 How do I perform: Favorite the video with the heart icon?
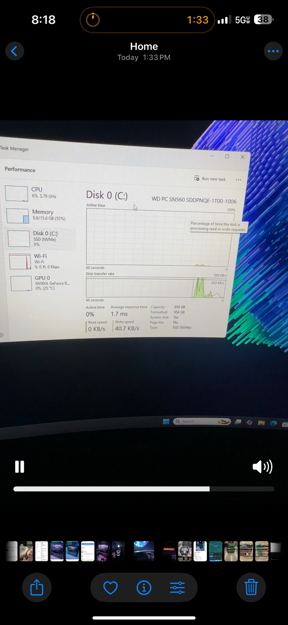point(110,587)
